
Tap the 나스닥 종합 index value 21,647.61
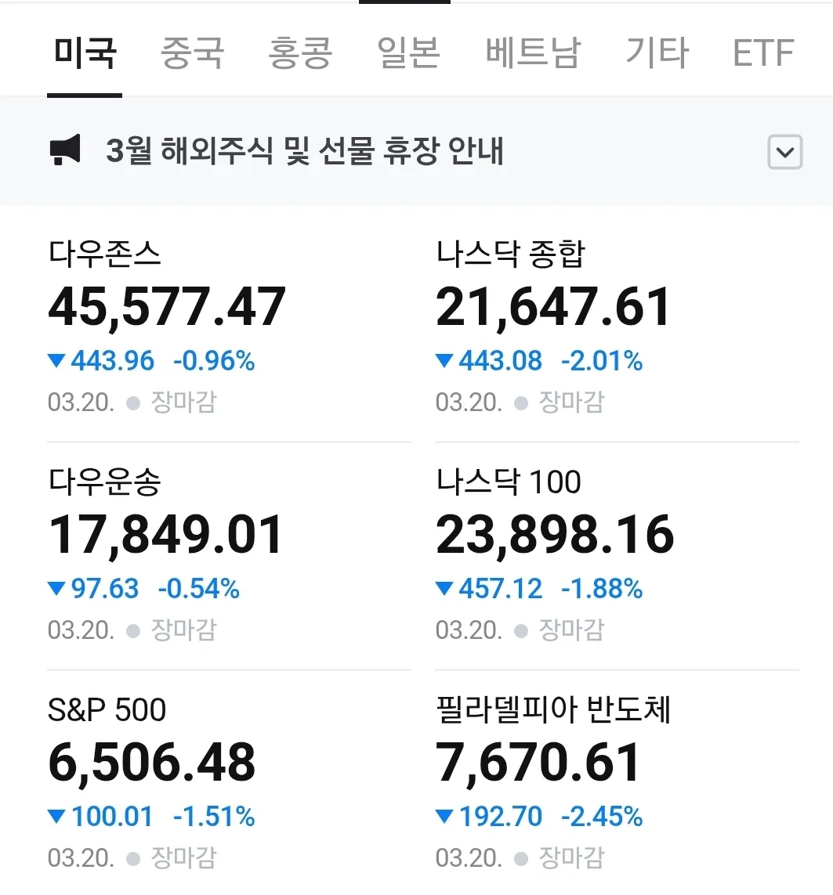553,307
